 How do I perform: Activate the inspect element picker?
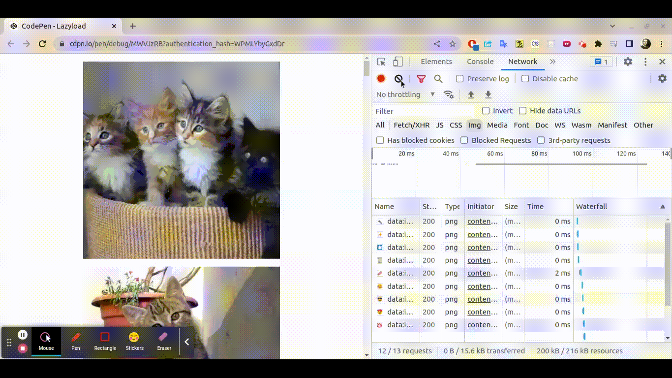point(381,62)
